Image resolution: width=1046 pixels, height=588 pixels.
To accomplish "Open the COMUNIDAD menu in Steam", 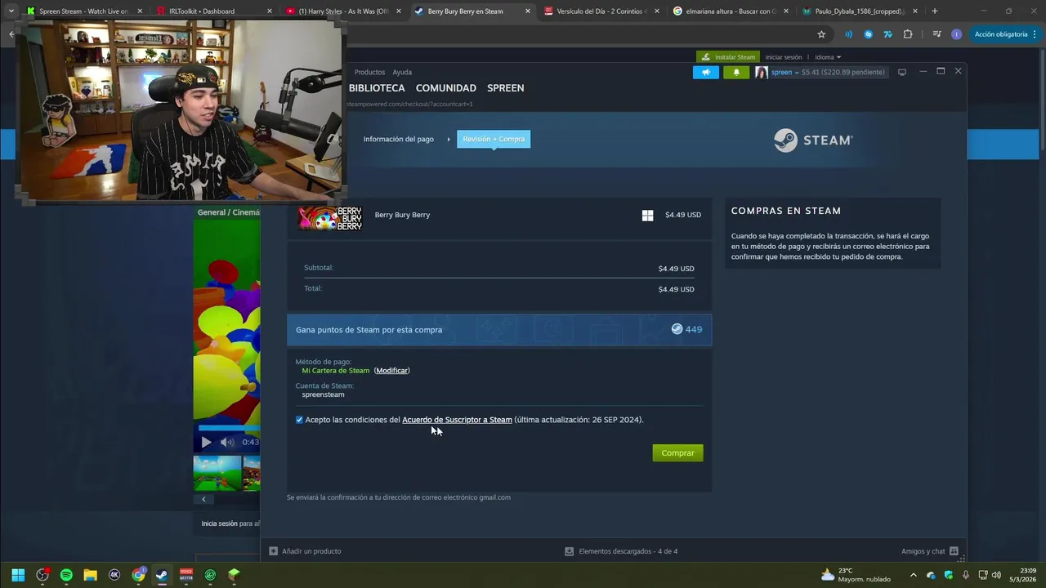I will 446,88.
